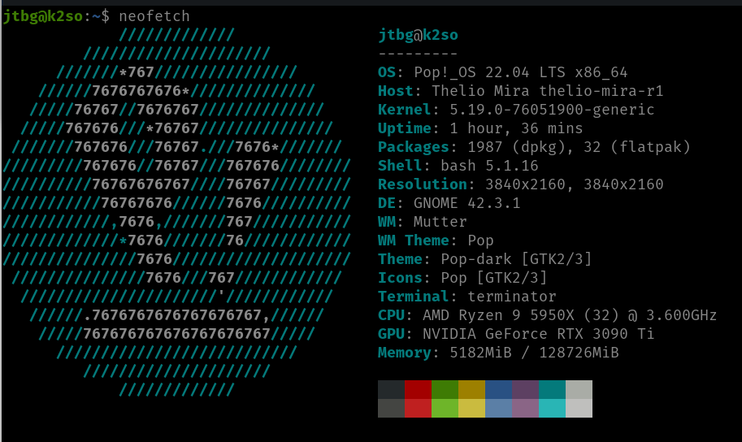The image size is (742, 442).
Task: Click the 'Packages' label
Action: 414,147
